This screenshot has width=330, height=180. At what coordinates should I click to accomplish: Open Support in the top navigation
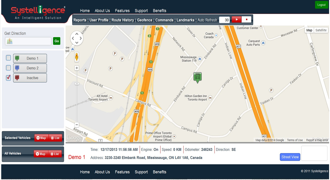point(141,11)
